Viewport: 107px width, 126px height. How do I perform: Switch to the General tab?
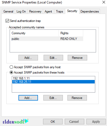coord(8,12)
